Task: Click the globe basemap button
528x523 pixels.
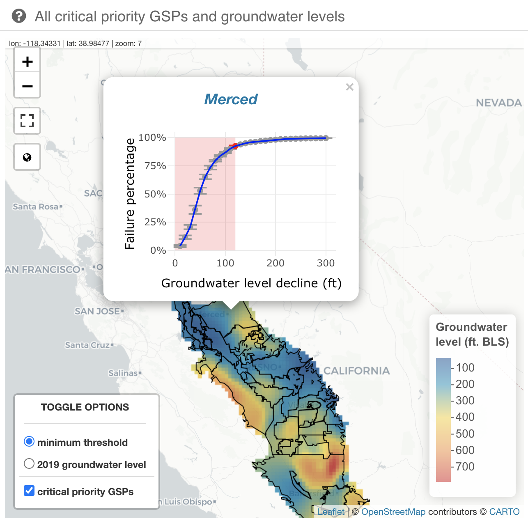Action: [27, 157]
